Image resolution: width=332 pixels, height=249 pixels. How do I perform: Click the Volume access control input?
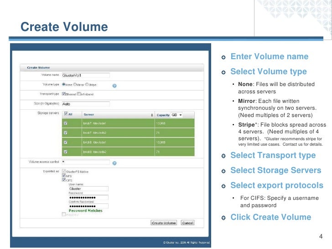[x=86, y=162]
